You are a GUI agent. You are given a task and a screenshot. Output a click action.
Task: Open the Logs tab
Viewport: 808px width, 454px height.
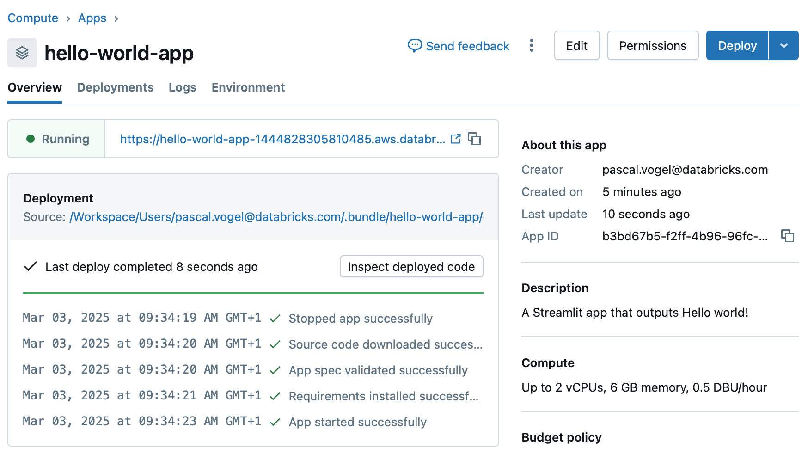click(183, 87)
